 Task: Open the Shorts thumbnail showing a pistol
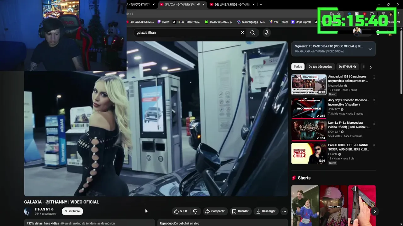pyautogui.click(x=362, y=206)
